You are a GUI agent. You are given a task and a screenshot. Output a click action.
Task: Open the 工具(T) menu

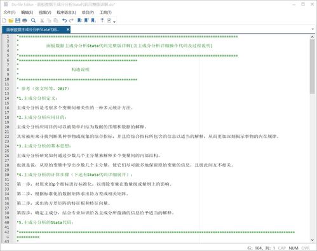105,13
